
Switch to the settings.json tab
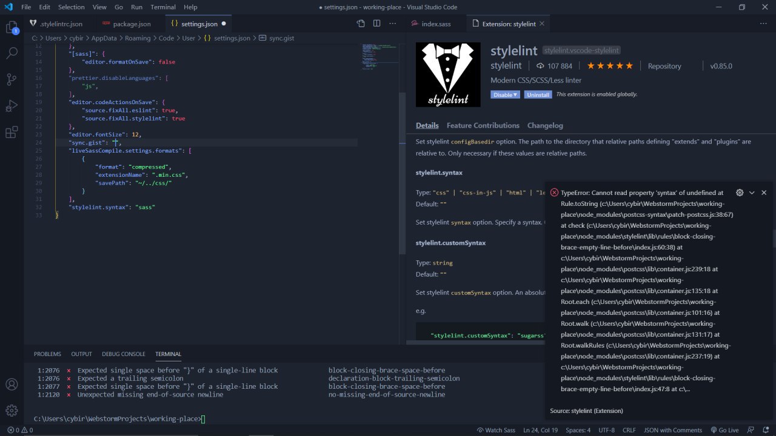point(199,24)
